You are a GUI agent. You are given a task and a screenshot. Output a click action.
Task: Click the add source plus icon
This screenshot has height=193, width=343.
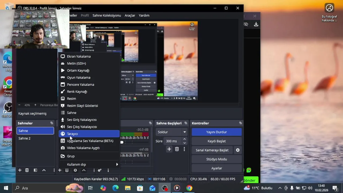[x=60, y=170]
